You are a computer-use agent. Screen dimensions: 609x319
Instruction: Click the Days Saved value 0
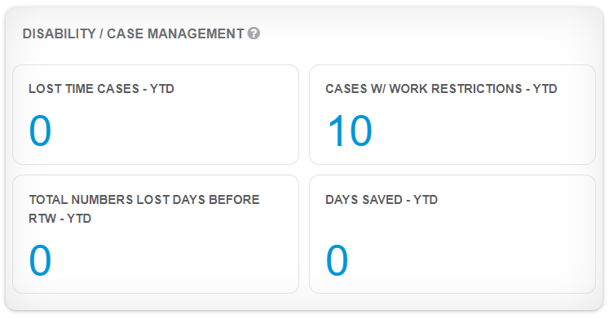pyautogui.click(x=337, y=260)
